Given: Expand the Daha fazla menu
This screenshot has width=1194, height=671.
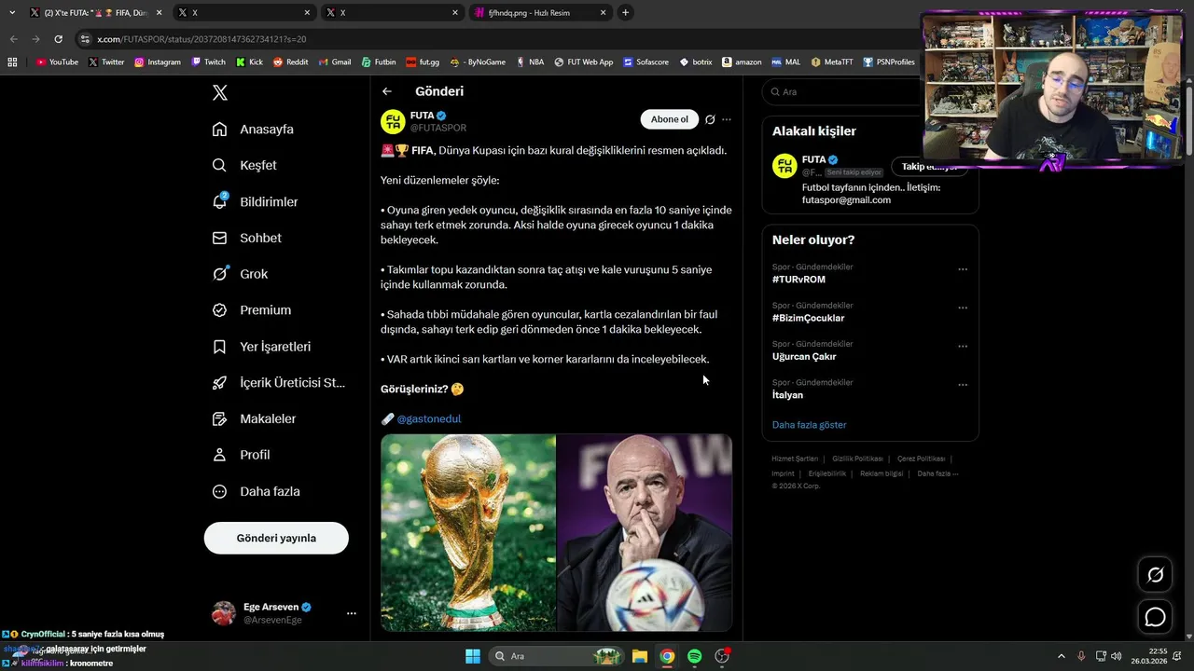Looking at the screenshot, I should (x=256, y=491).
